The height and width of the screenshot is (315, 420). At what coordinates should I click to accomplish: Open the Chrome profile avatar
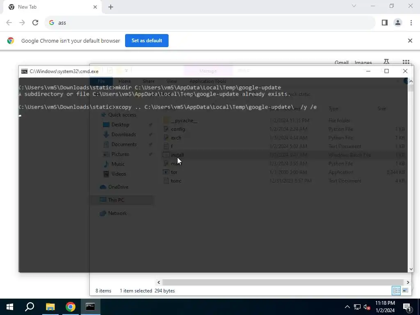pos(398,23)
